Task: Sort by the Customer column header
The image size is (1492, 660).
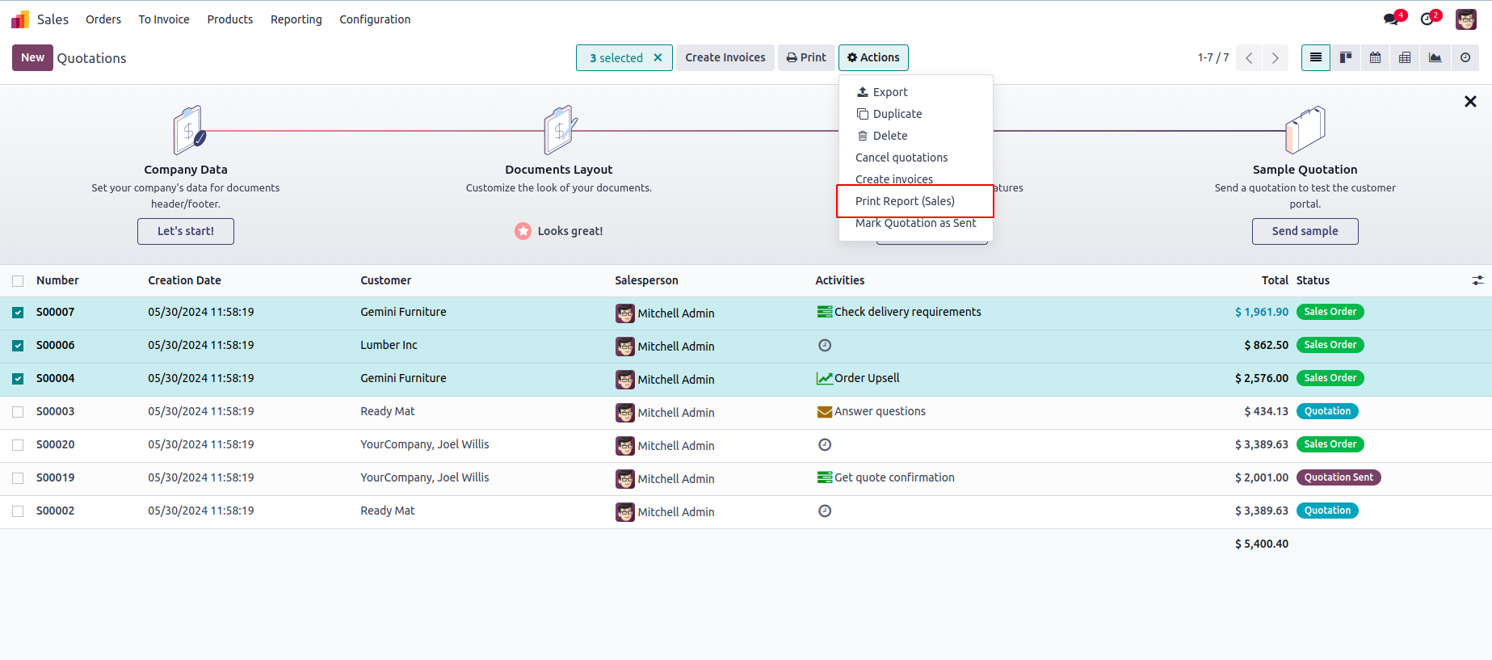Action: pyautogui.click(x=385, y=280)
